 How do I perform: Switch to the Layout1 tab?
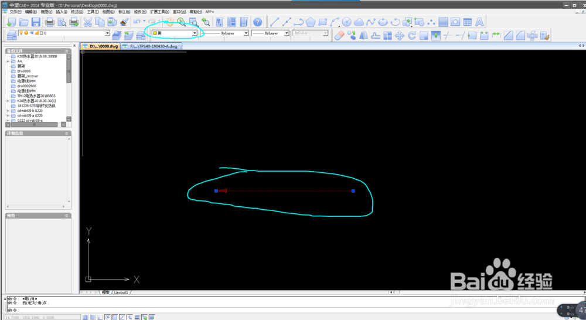tap(121, 292)
